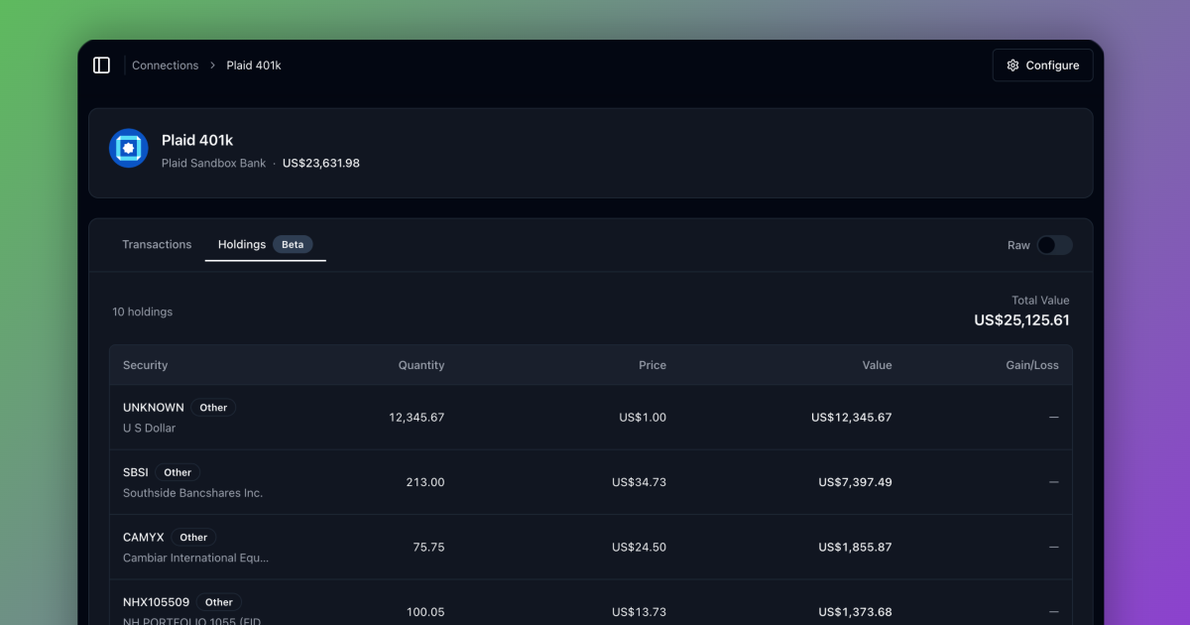Click the Price column header

(652, 365)
